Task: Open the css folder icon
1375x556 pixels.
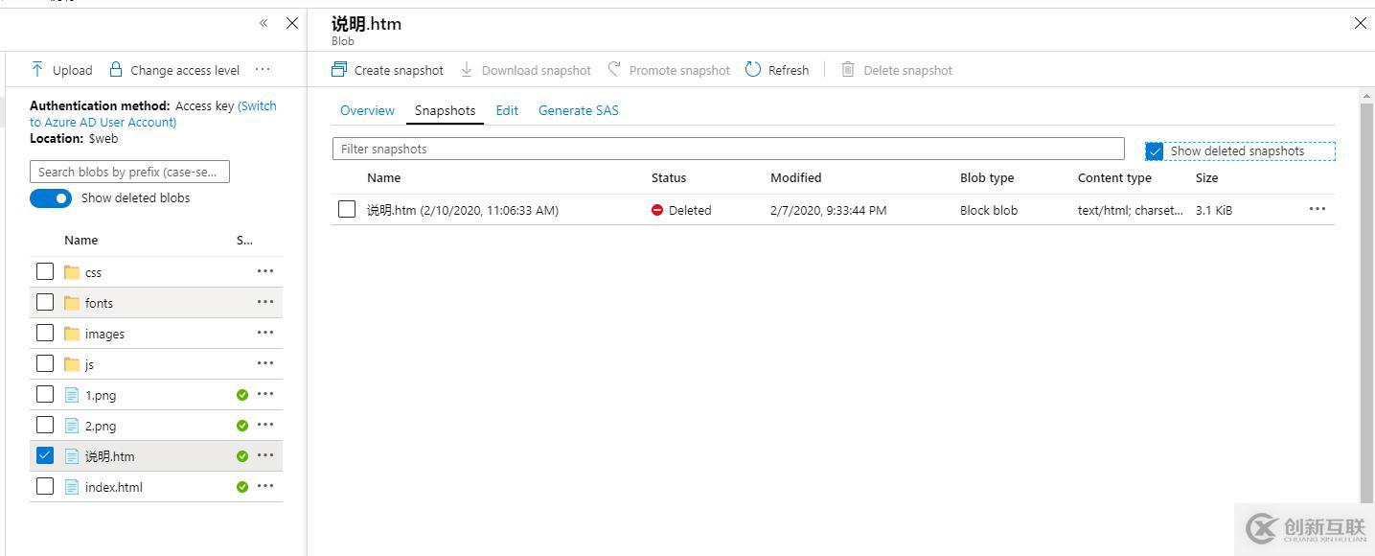Action: (72, 272)
